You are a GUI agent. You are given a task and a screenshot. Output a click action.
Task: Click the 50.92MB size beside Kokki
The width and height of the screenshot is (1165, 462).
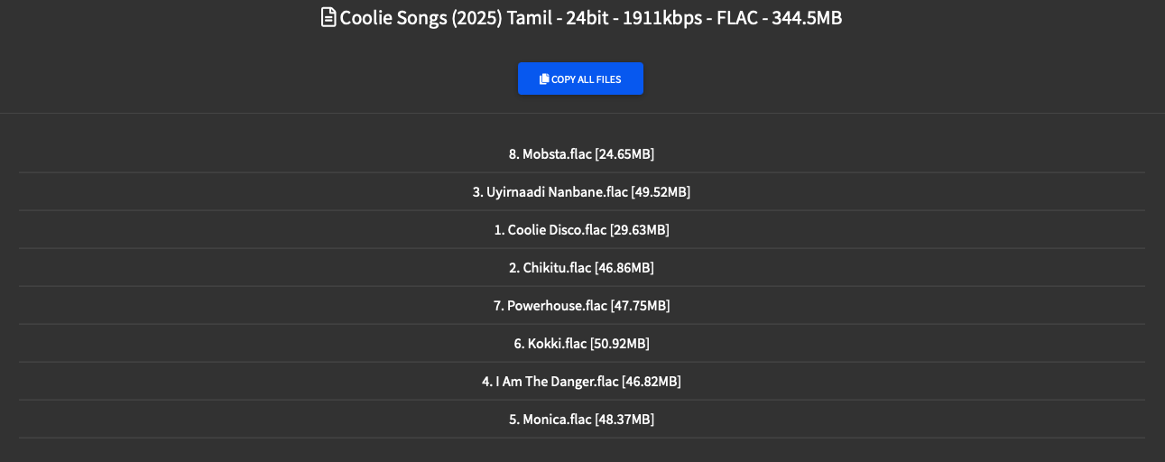(620, 344)
